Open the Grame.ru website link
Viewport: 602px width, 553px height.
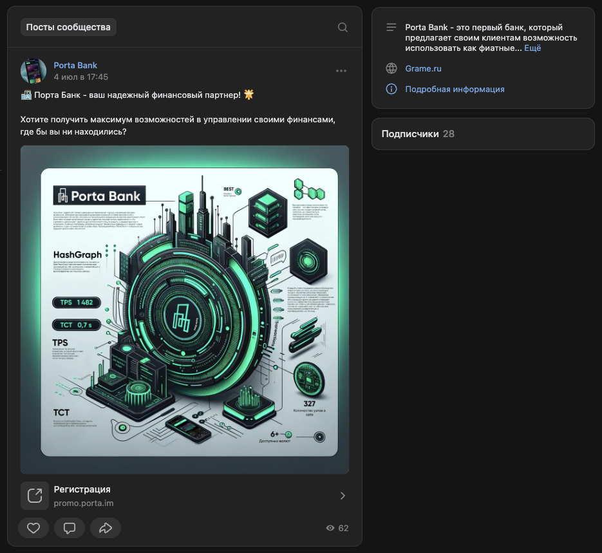click(x=423, y=68)
